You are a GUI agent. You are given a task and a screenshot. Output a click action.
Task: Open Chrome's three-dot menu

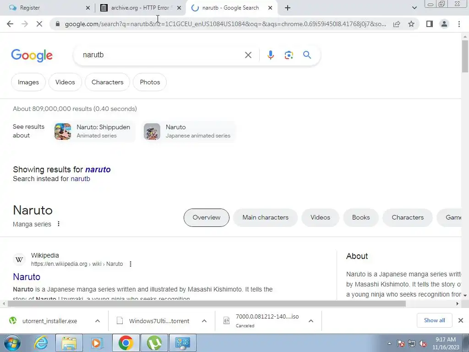(x=459, y=24)
